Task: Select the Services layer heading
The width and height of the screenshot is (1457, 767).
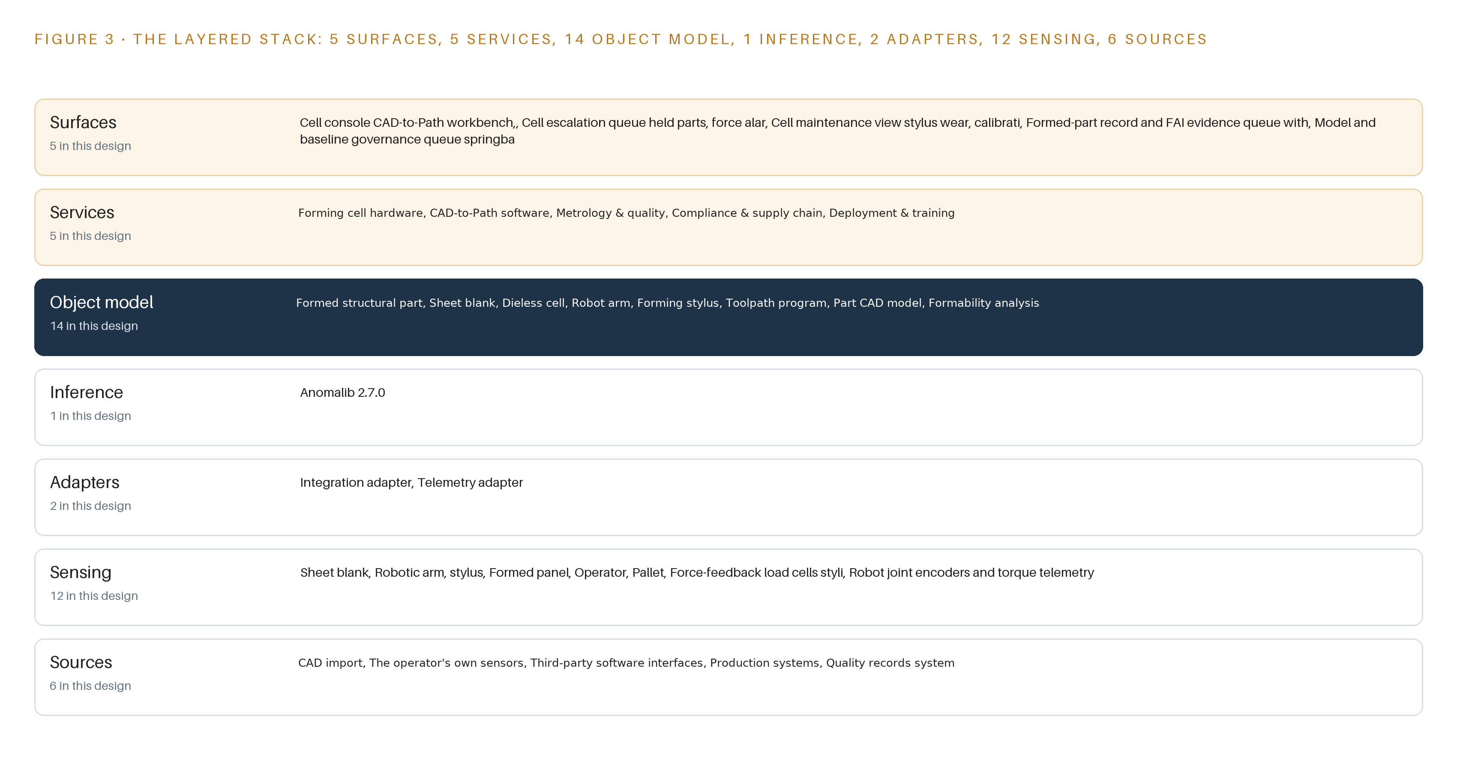Action: pyautogui.click(x=82, y=212)
